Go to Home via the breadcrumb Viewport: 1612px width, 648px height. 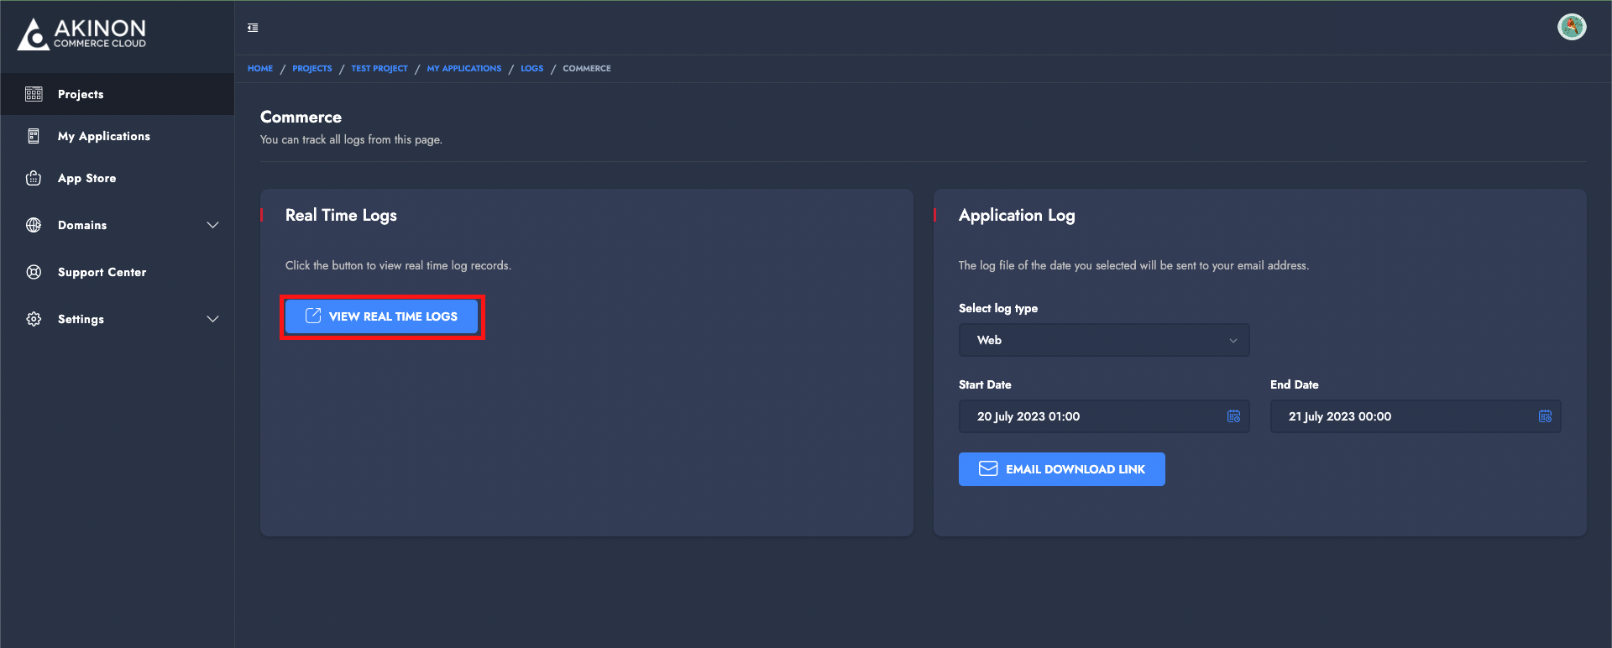click(x=259, y=69)
